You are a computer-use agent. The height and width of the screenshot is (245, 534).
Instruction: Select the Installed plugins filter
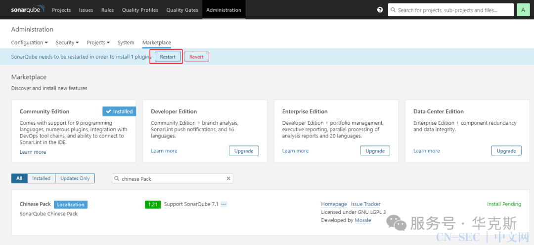tap(41, 178)
